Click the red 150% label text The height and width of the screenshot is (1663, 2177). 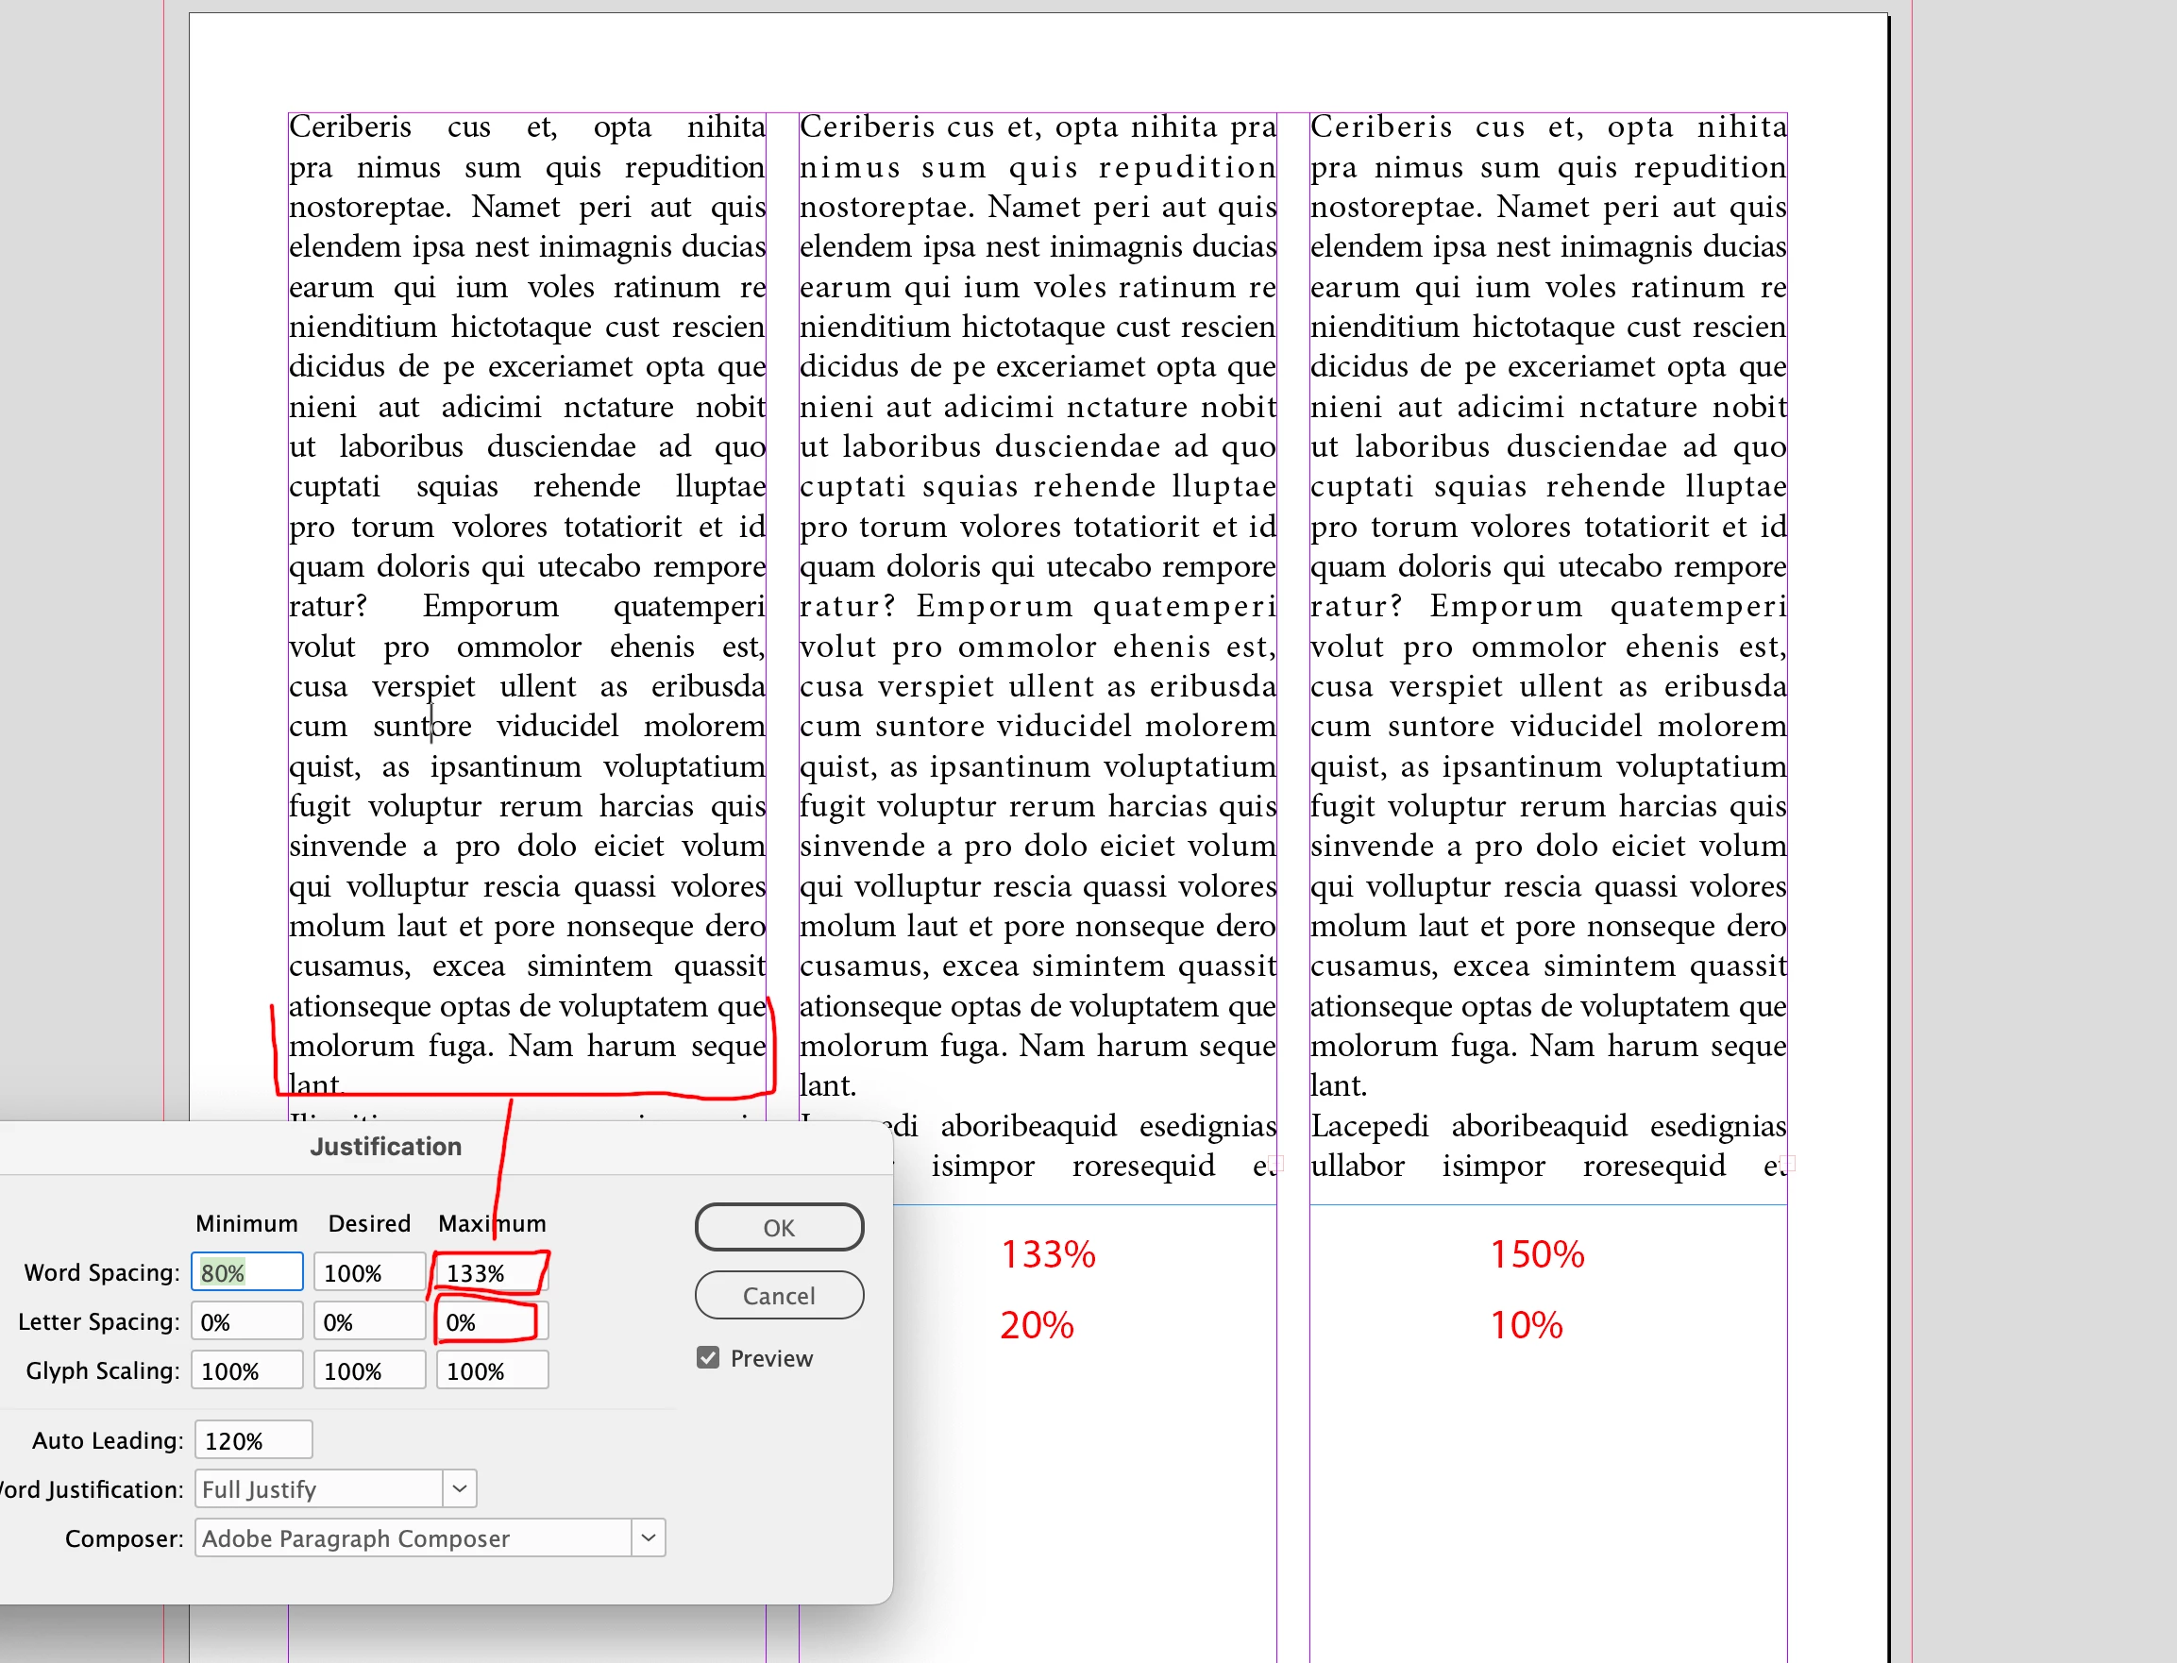pos(1537,1254)
